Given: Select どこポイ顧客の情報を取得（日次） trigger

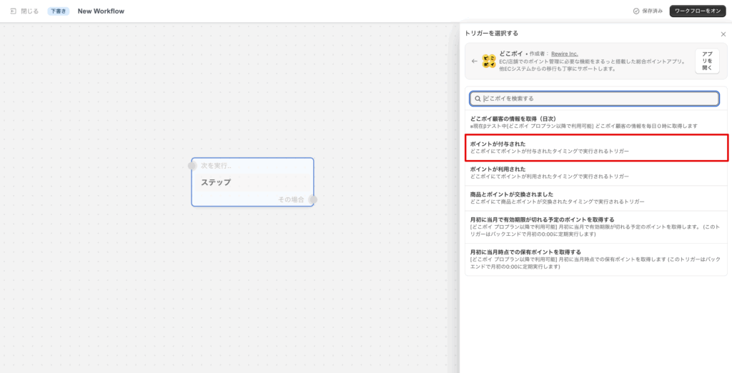Looking at the screenshot, I should [595, 122].
